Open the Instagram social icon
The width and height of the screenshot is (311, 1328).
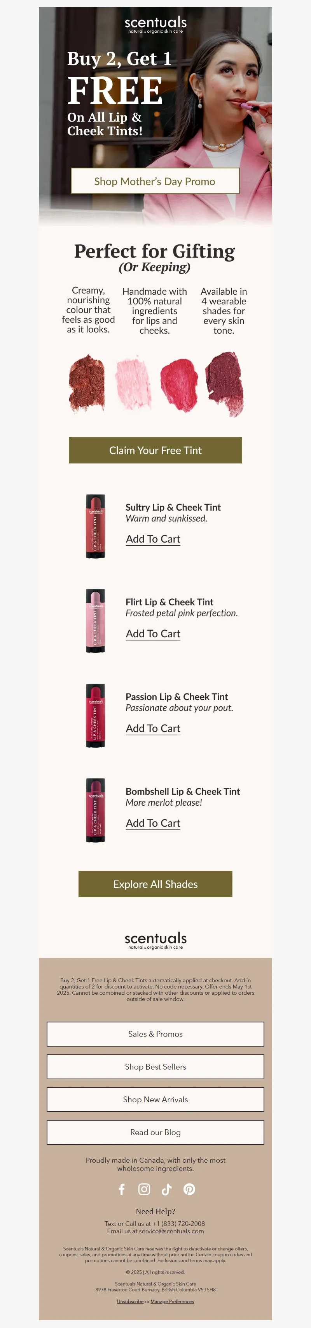(x=145, y=1189)
